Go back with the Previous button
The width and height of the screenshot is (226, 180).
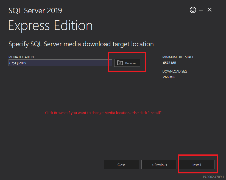coord(159,165)
